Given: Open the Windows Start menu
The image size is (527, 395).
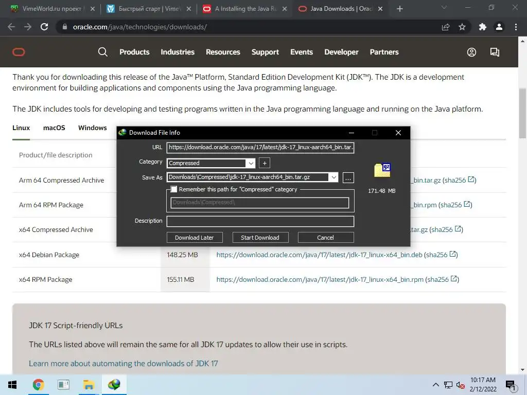Looking at the screenshot, I should pyautogui.click(x=12, y=385).
